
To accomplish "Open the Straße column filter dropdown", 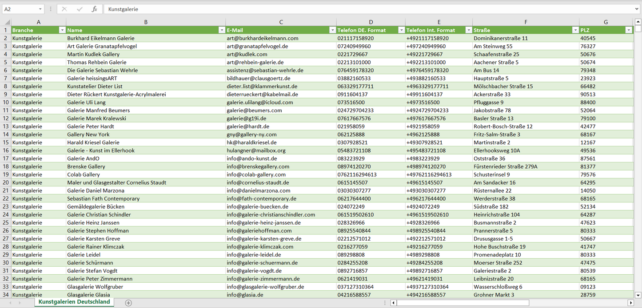I will point(575,30).
